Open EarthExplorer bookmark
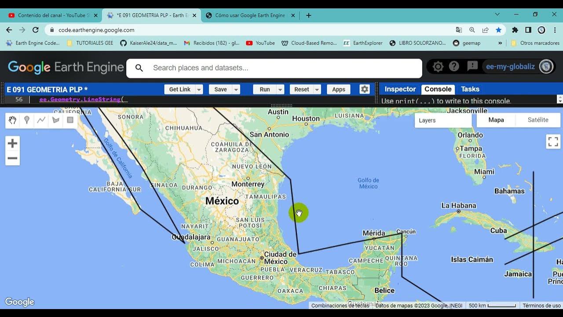The width and height of the screenshot is (563, 317). click(363, 43)
